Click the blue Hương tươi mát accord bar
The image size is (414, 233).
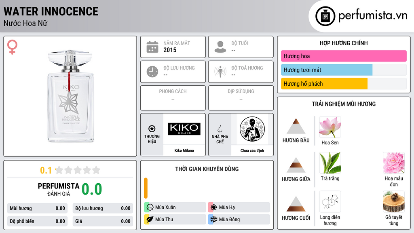coord(327,70)
